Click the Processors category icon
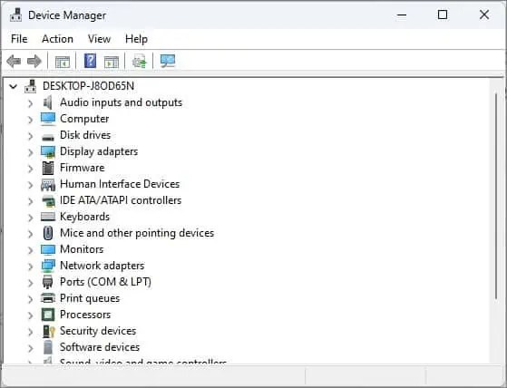This screenshot has height=388, width=507. tap(48, 315)
